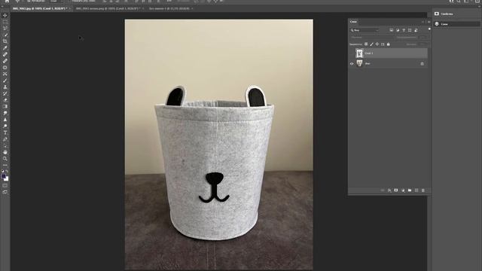The height and width of the screenshot is (271, 482).
Task: Filter layers by type layers
Action: pyautogui.click(x=404, y=30)
